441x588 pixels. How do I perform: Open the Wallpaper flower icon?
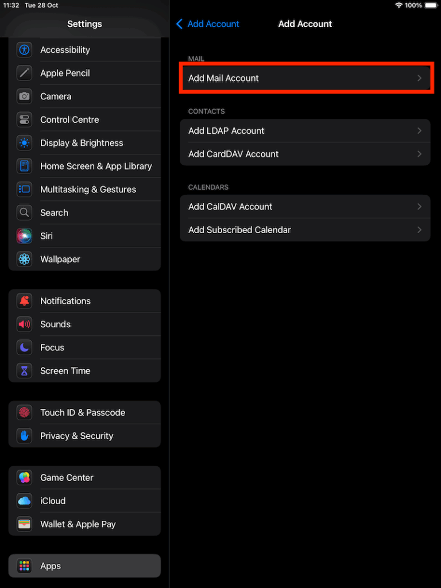[24, 259]
